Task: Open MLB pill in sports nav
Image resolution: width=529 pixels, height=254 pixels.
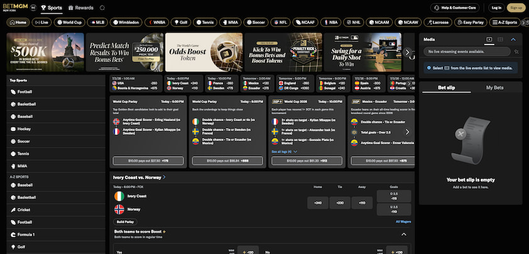Action: pos(97,23)
